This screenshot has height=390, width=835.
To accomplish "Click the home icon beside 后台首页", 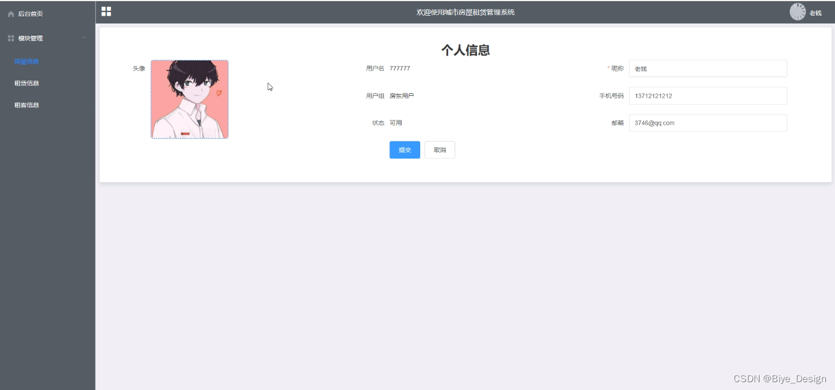I will (11, 13).
